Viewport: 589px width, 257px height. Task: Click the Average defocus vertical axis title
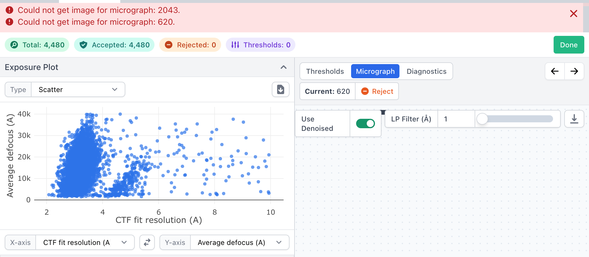click(10, 155)
